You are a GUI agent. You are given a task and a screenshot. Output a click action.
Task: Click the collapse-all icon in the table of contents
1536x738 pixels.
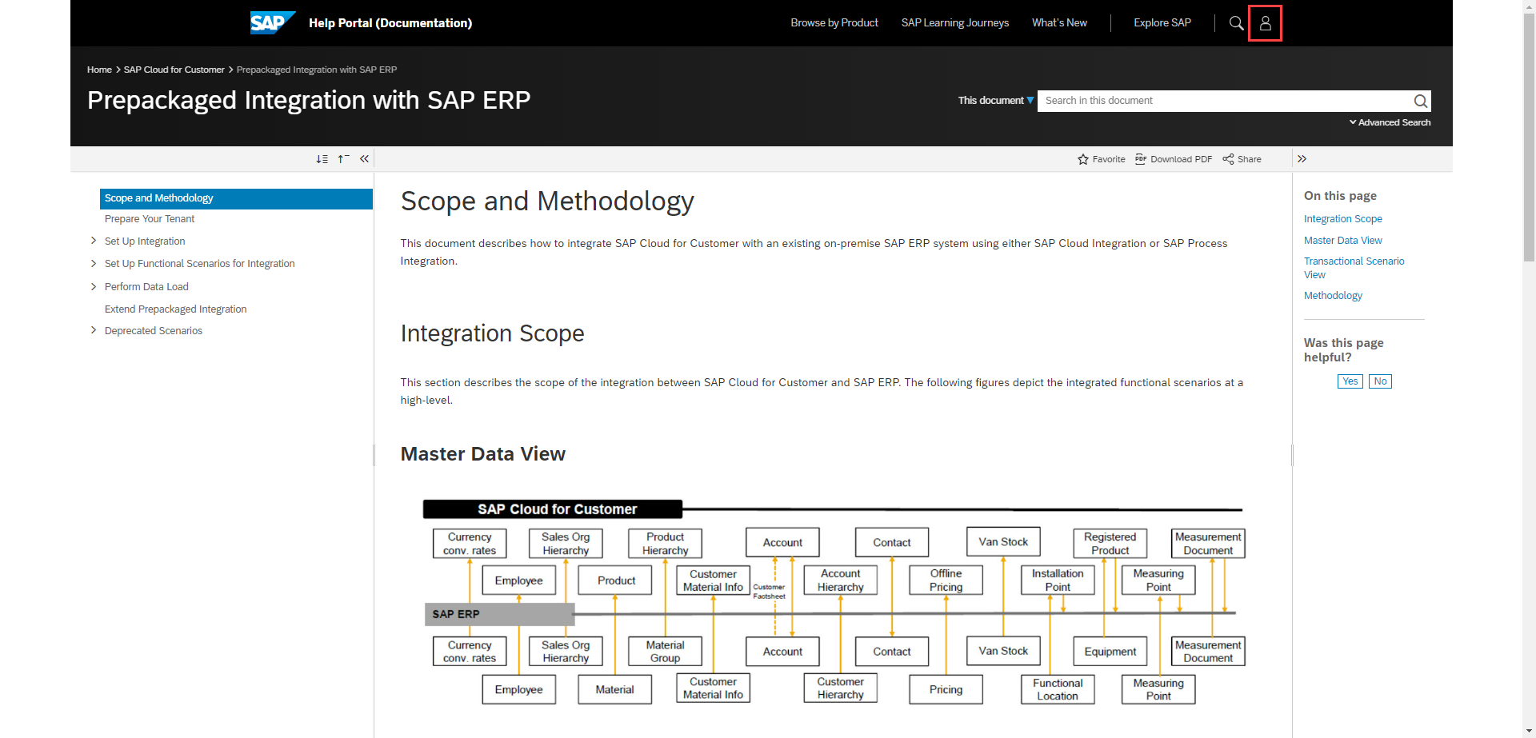[343, 159]
